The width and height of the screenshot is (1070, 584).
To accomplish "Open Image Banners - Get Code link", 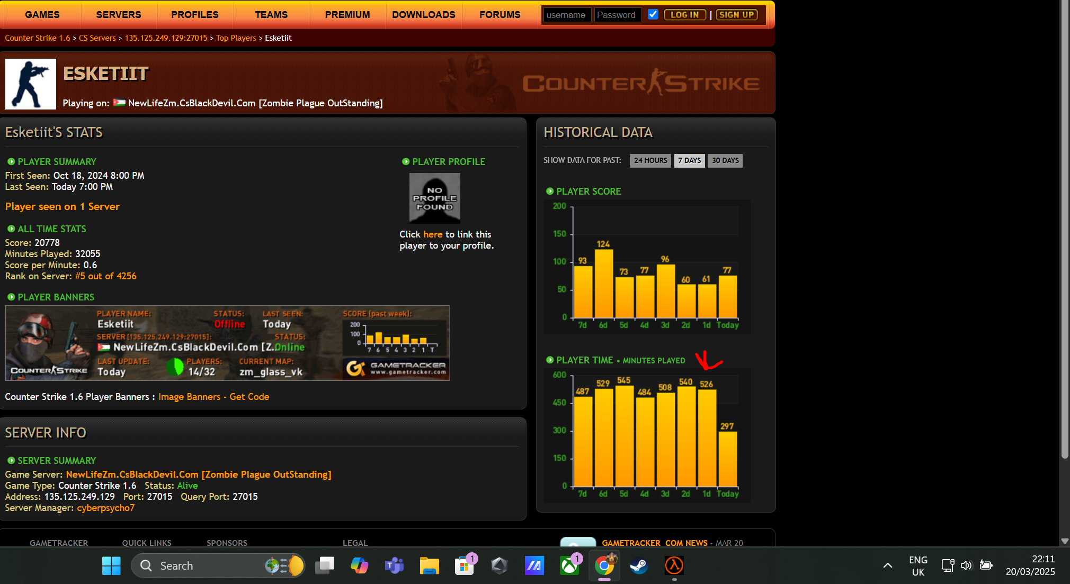I will pos(214,397).
